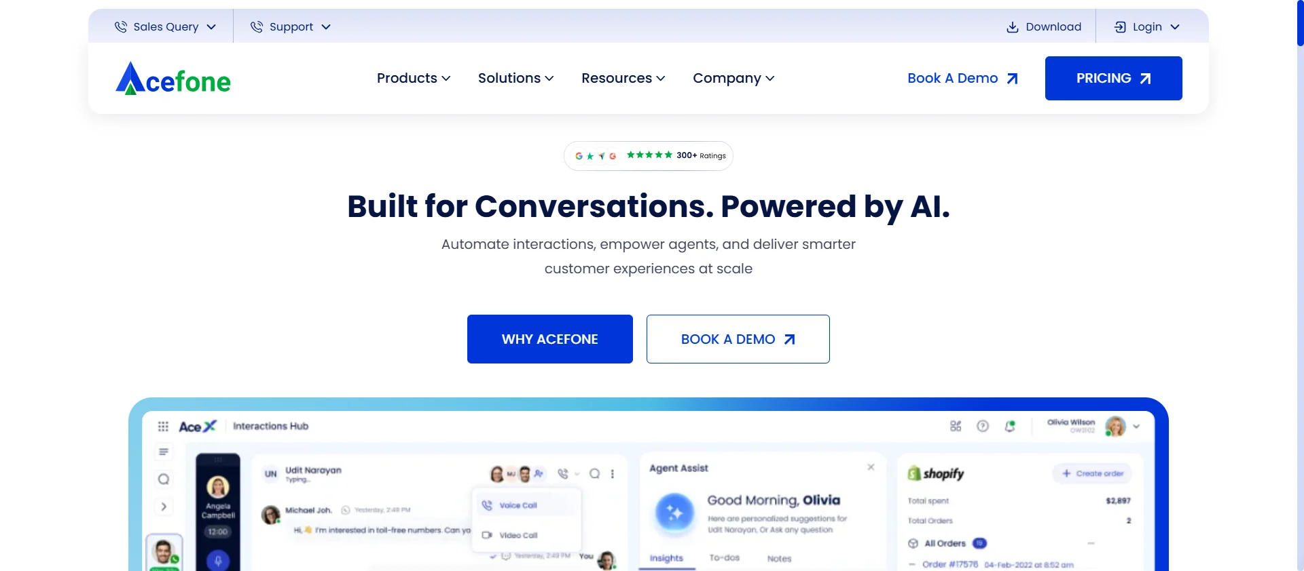
Task: Click the Create order button
Action: point(1092,473)
